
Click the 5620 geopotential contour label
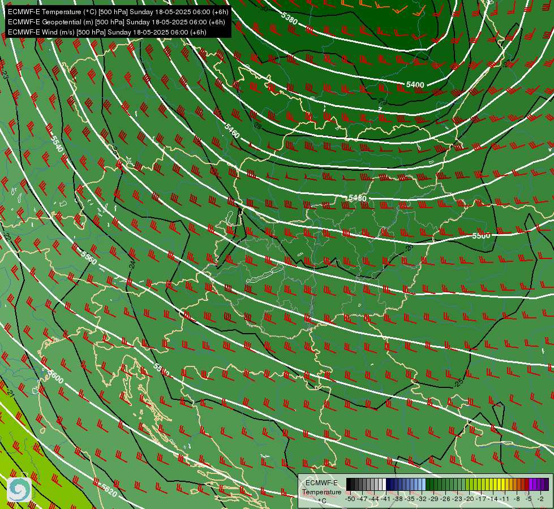109,490
